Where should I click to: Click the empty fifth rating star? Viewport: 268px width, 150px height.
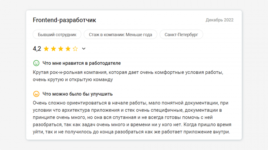(x=75, y=49)
